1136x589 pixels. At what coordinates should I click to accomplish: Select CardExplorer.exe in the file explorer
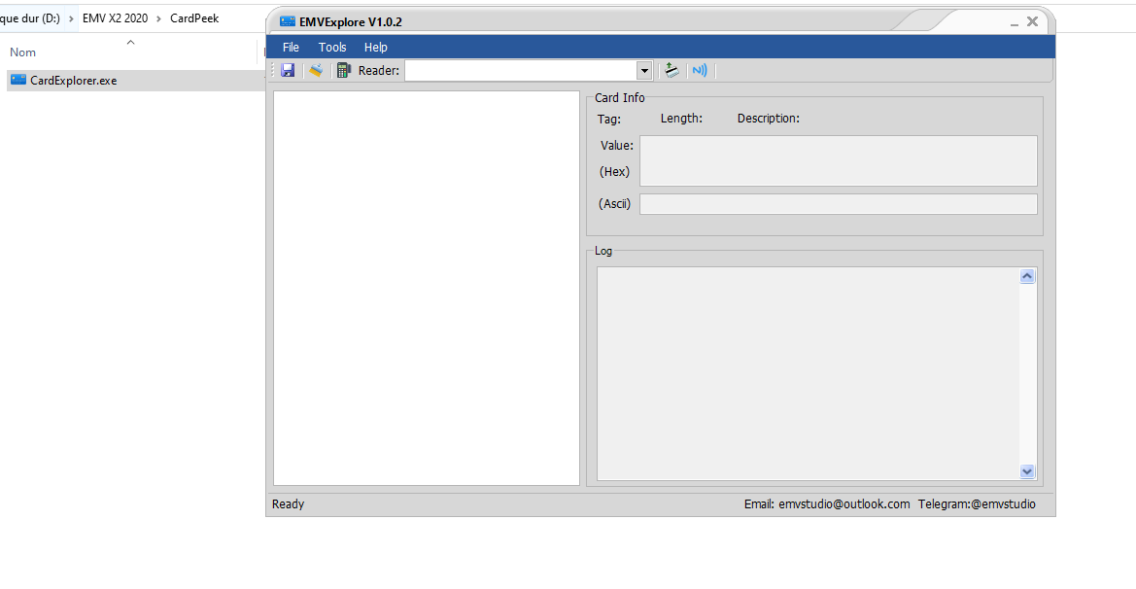pos(73,81)
